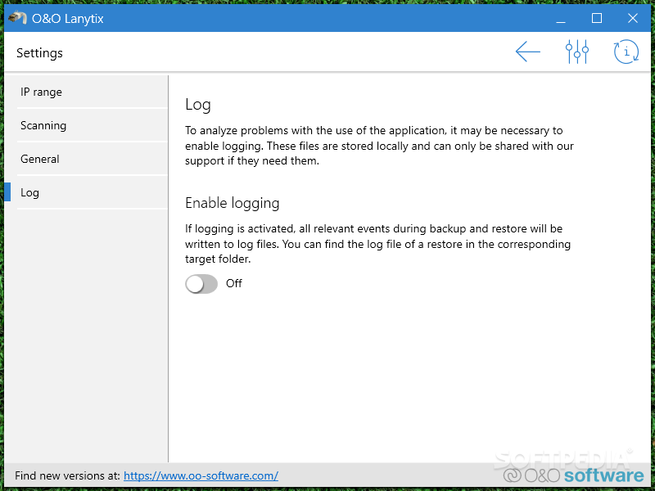Click the 'Settings' page title
The height and width of the screenshot is (491, 655).
39,53
